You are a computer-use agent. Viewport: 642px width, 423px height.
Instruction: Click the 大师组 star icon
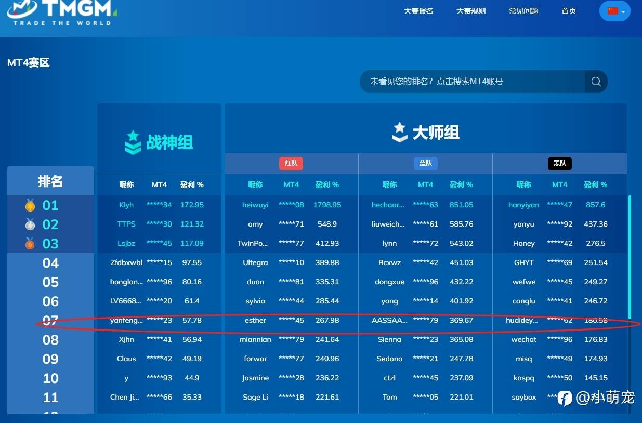[x=399, y=132]
